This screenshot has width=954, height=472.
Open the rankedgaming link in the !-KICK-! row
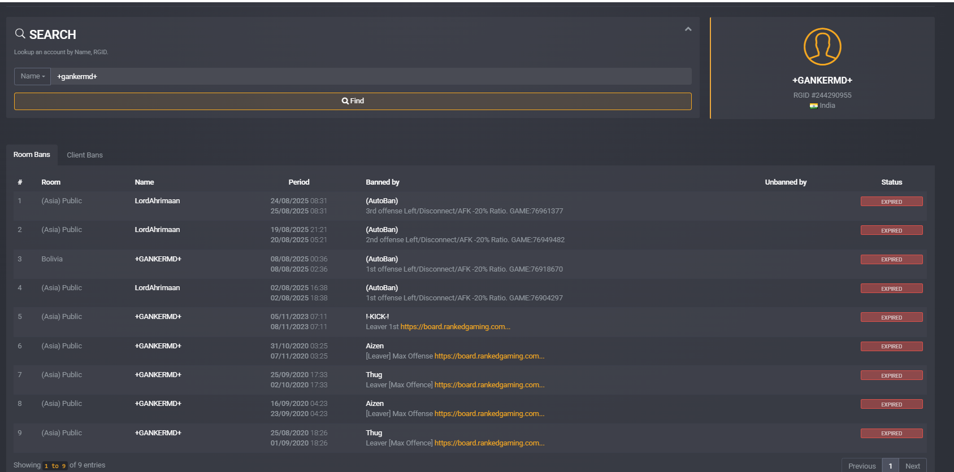coord(456,327)
